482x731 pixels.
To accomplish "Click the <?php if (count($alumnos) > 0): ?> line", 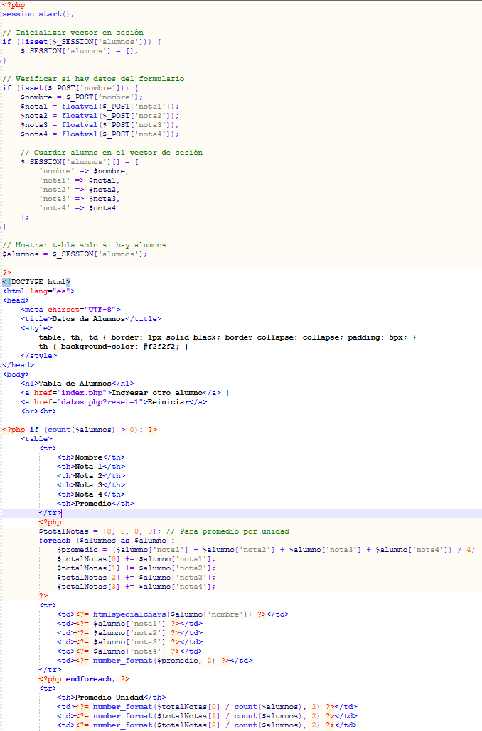I will coord(80,429).
